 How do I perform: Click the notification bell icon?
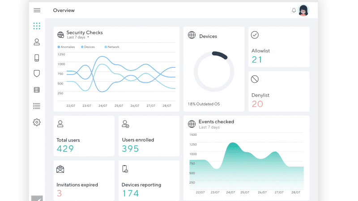pos(294,10)
